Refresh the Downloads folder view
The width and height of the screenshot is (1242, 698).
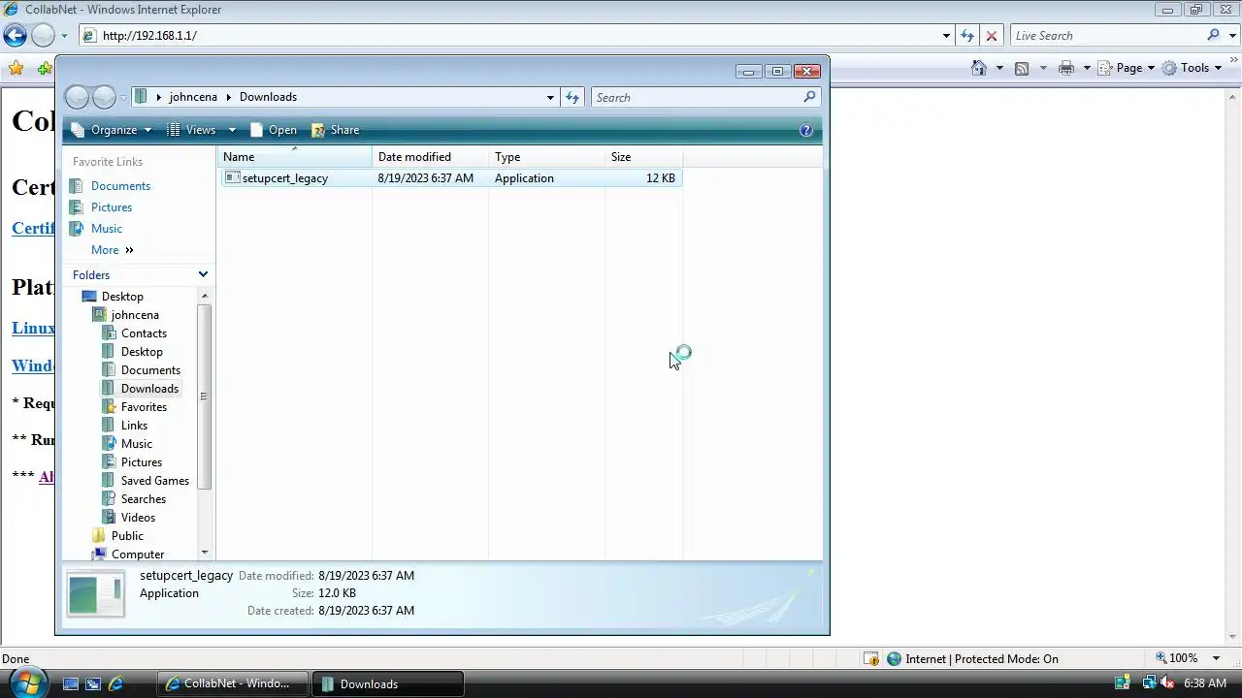pos(572,97)
